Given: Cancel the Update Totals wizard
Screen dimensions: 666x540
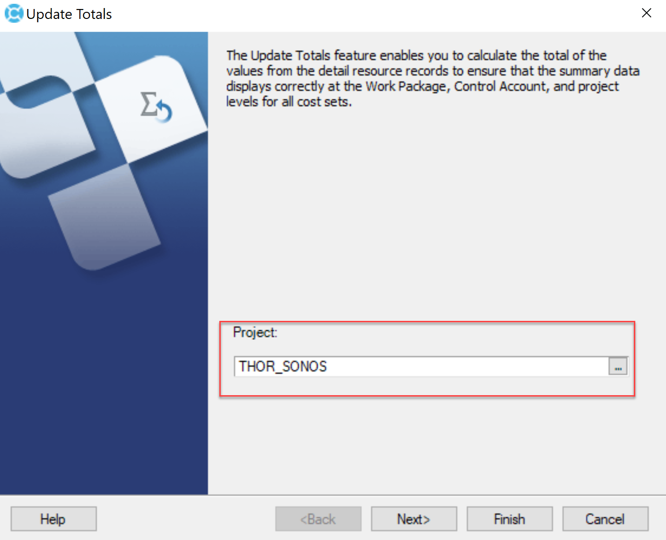Looking at the screenshot, I should [x=605, y=519].
